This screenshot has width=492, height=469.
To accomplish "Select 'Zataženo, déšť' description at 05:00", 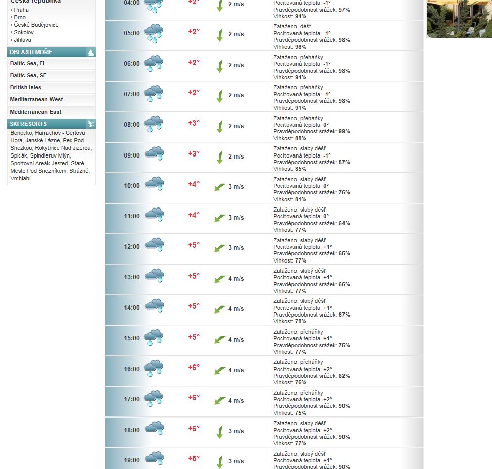I will click(x=292, y=26).
